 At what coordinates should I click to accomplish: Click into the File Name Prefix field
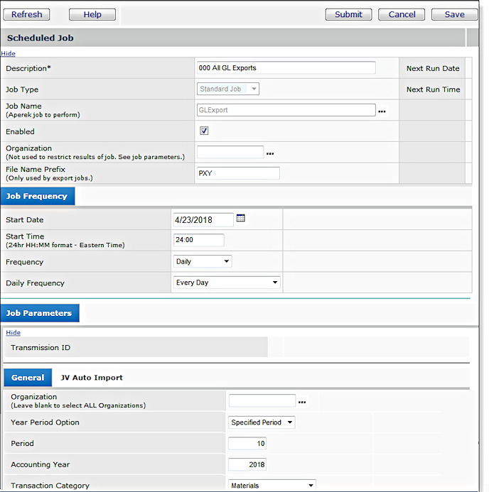(237, 173)
